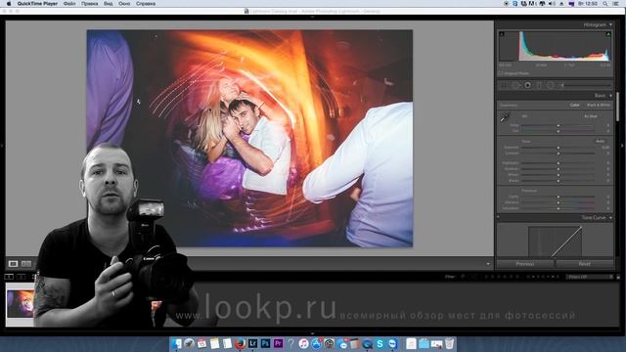Click the Auto tone button
This screenshot has width=626, height=352.
click(600, 141)
